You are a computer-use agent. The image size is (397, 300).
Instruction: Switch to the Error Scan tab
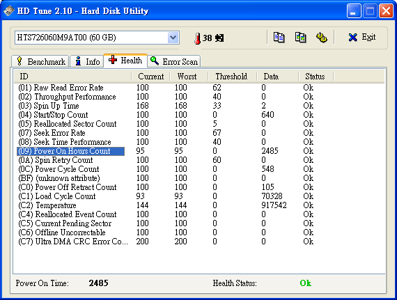click(x=174, y=61)
